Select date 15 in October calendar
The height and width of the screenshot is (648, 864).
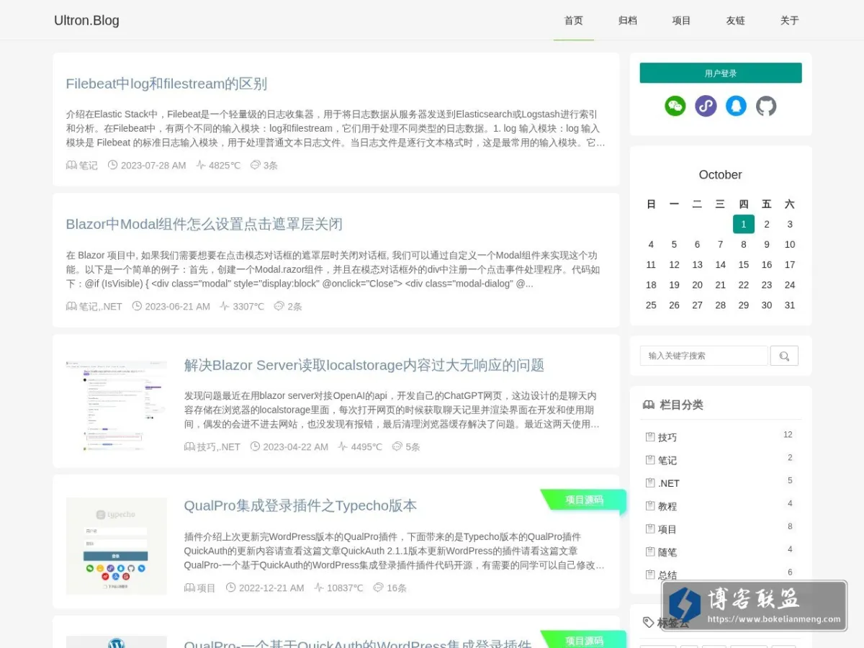point(744,264)
